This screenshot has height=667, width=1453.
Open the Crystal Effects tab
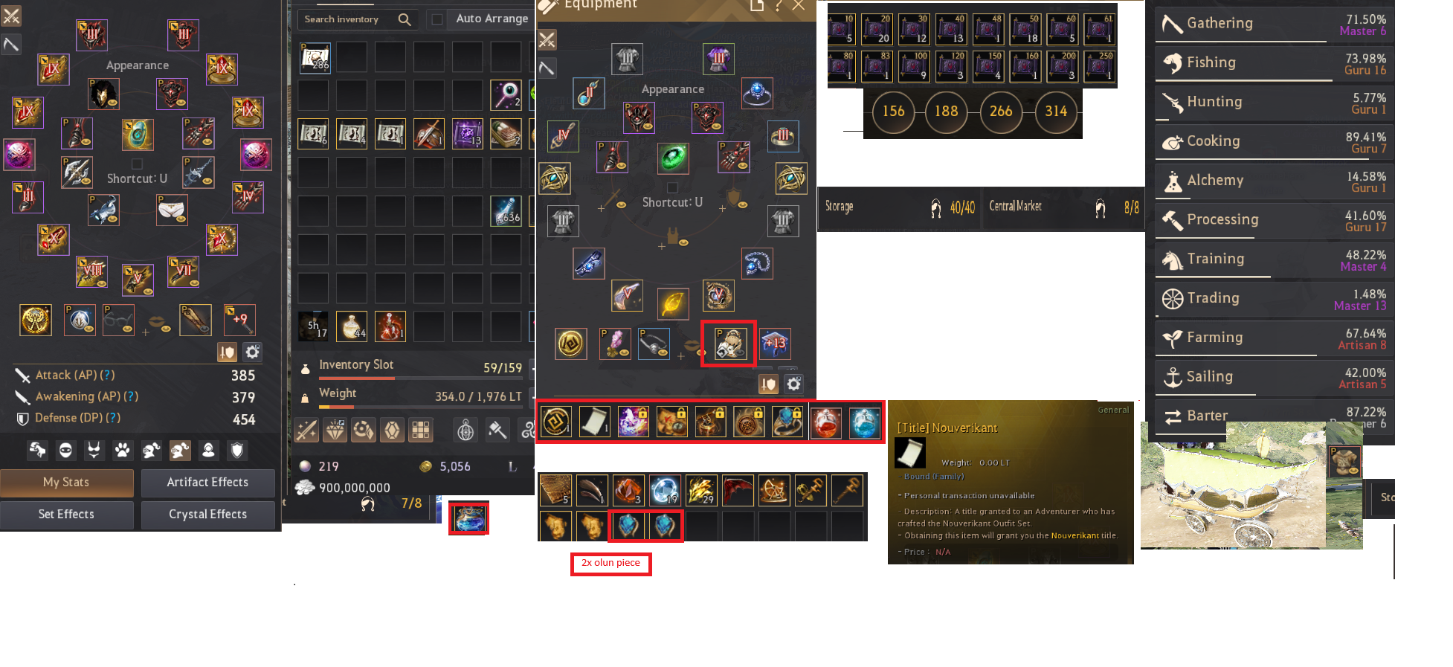pyautogui.click(x=208, y=515)
